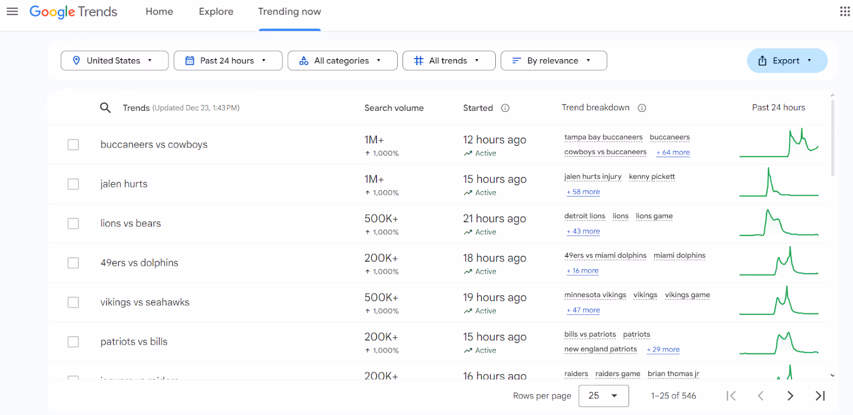The height and width of the screenshot is (415, 853).
Task: Click the tampa bay buccaneers breakdown term
Action: click(603, 137)
